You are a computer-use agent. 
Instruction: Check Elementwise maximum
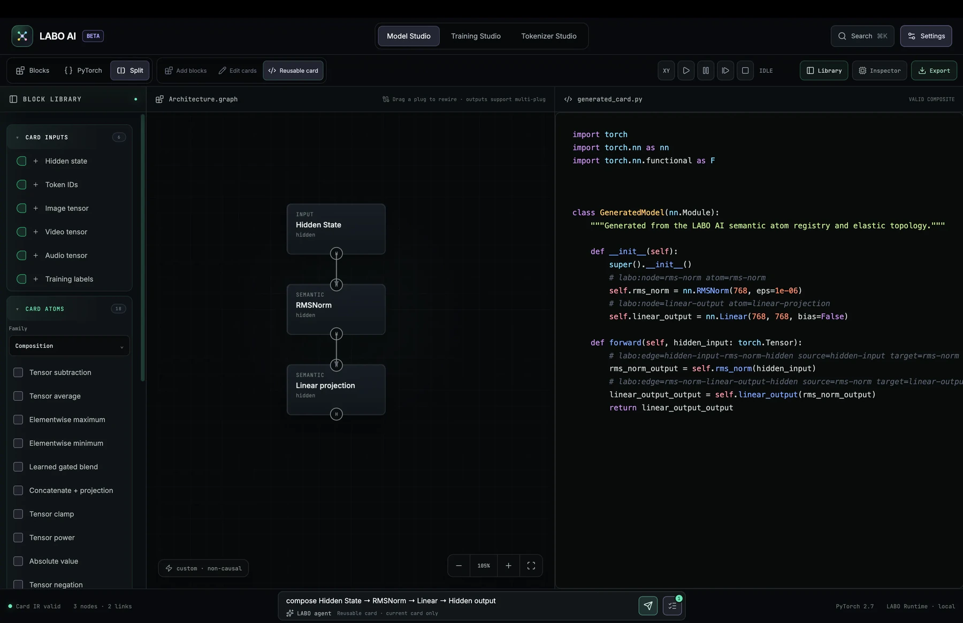[18, 420]
